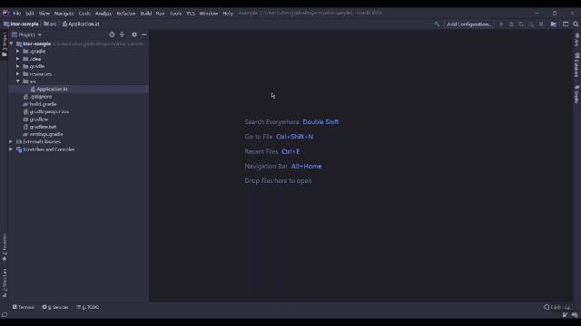This screenshot has width=581, height=326.
Task: Hide the Project panel with the minus icon
Action: coord(144,34)
